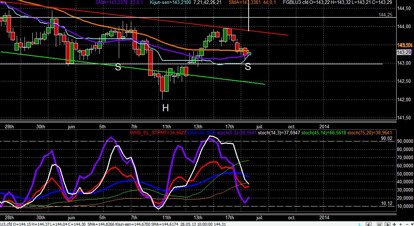The image size is (414, 226).
Task: Zoom in with the plus icon
Action: (x=400, y=225)
